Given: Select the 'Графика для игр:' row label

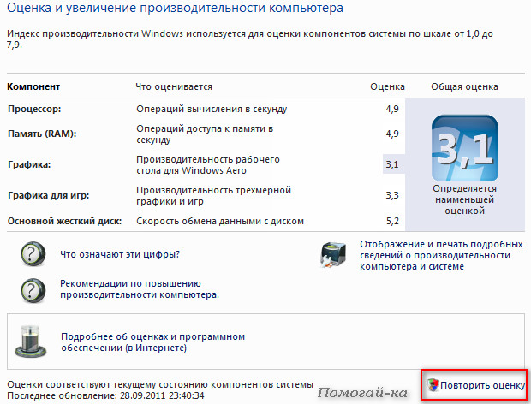Looking at the screenshot, I should pos(49,195).
